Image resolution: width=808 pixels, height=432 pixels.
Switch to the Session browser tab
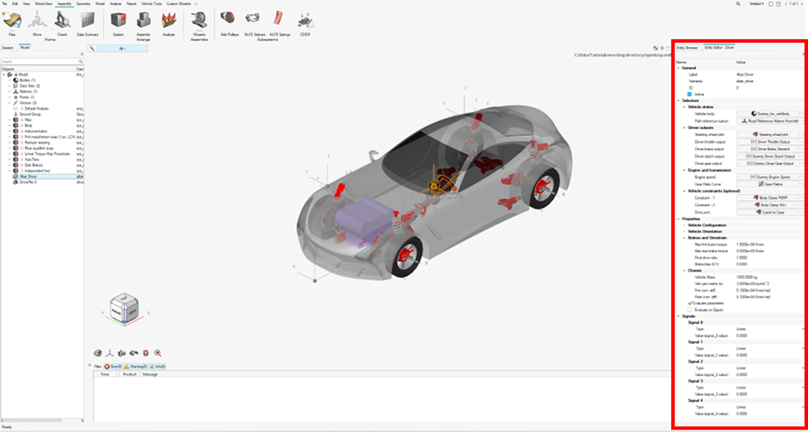click(x=8, y=47)
